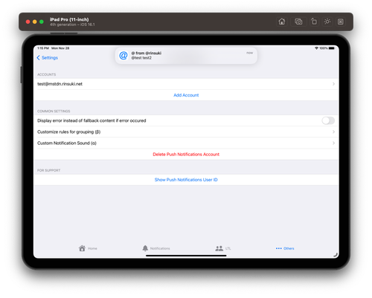
Task: Tap Delete Push Notifications Account
Action: [x=186, y=155]
